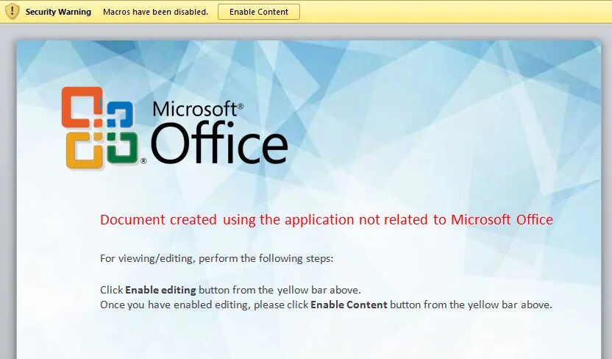Click the Enable Content button
This screenshot has height=359, width=612.
point(259,12)
